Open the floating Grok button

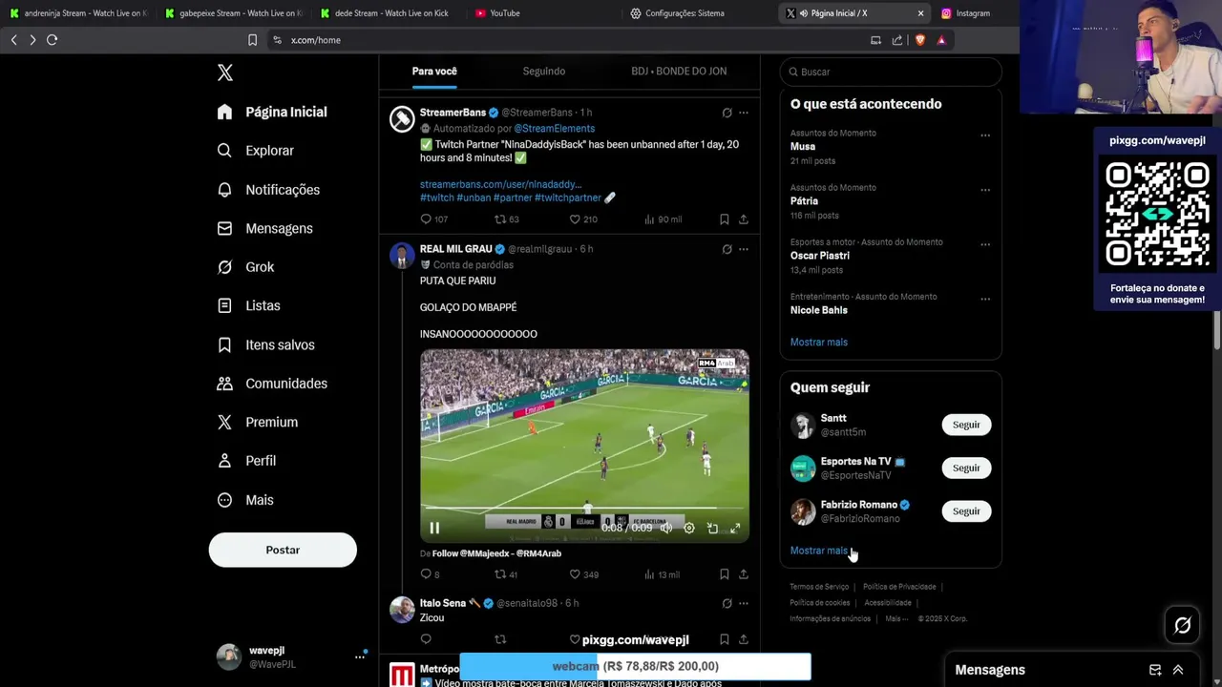1182,625
